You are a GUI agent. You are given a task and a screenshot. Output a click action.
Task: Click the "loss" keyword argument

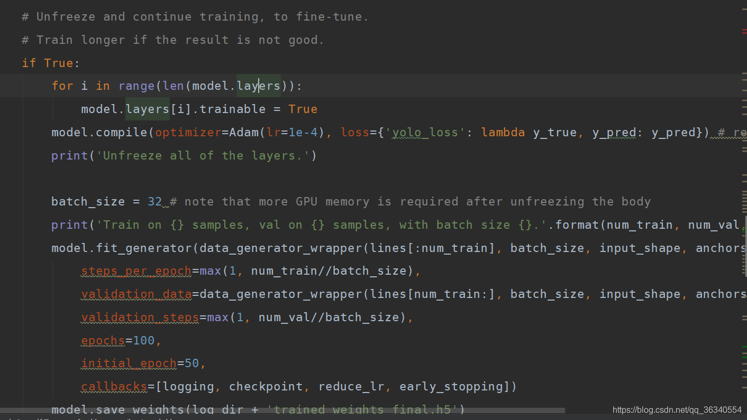[355, 132]
